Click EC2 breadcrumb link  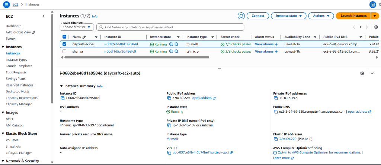pyautogui.click(x=15, y=4)
